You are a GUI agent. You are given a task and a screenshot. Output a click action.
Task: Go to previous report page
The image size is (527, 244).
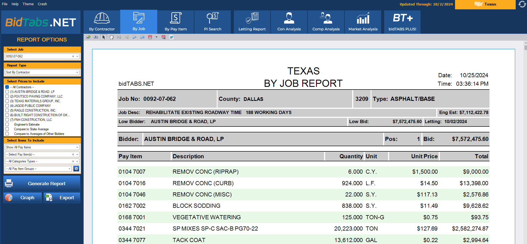point(127,37)
